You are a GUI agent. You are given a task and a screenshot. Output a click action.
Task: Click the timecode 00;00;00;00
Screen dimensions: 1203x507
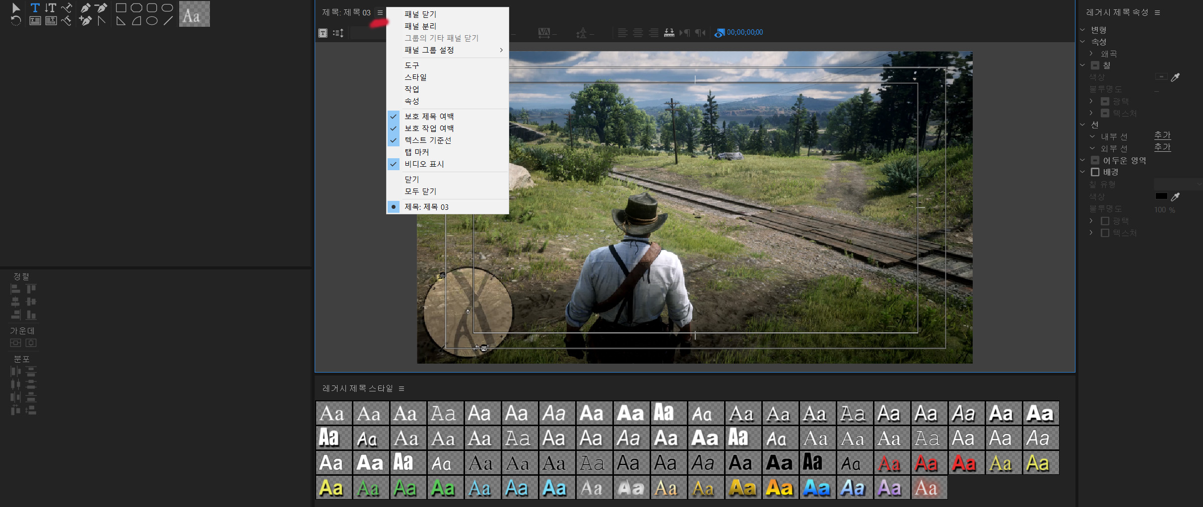point(745,33)
